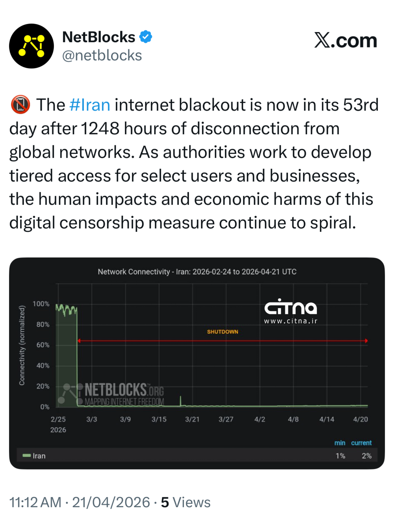Click the X.com logo
This screenshot has height=520, width=394.
point(346,40)
